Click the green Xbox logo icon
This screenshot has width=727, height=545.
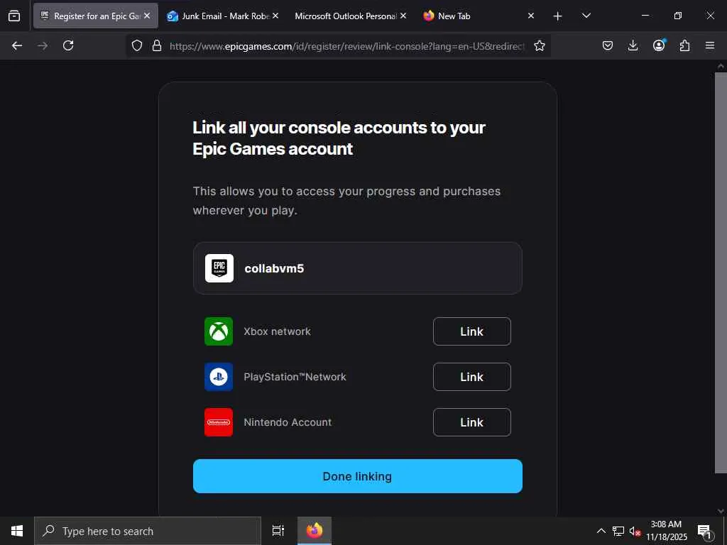[219, 331]
